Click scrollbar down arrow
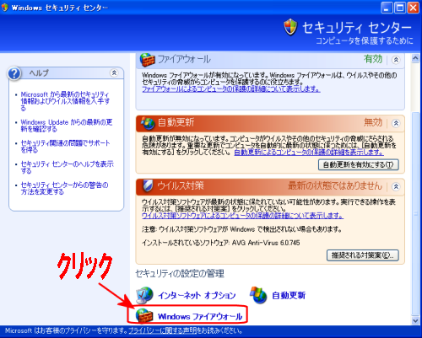 click(x=415, y=320)
